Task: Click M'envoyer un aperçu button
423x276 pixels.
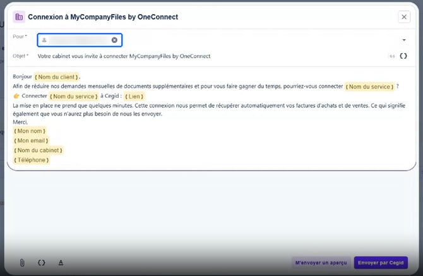Action: tap(321, 263)
